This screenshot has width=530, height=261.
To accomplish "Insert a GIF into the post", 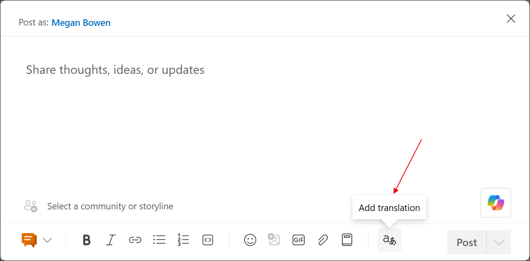I will pyautogui.click(x=298, y=240).
